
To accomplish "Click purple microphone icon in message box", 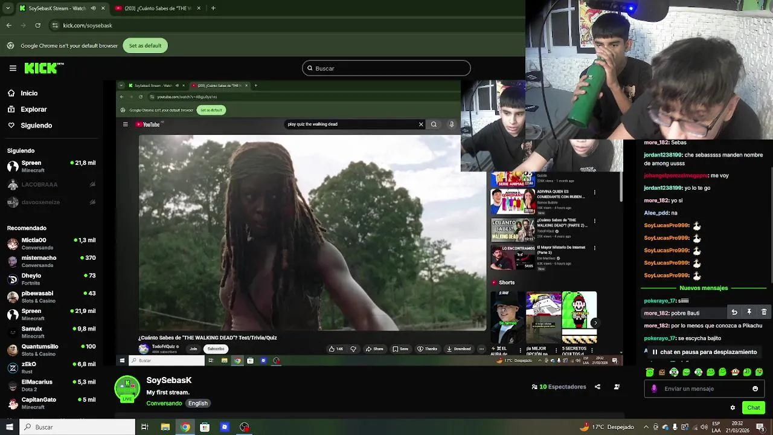I will [x=654, y=388].
